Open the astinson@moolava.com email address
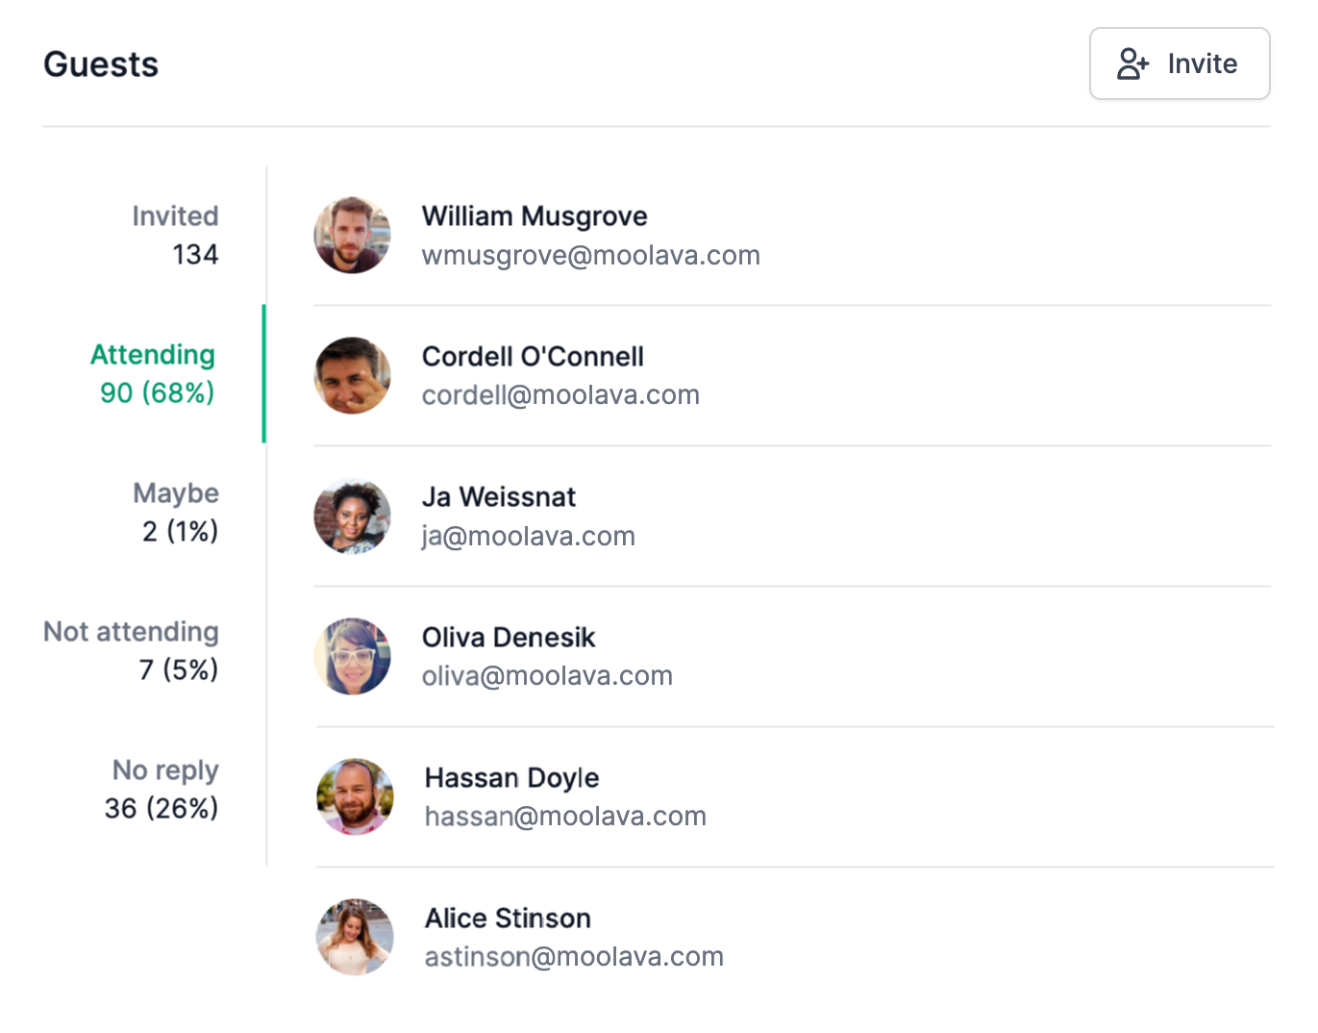 coord(574,957)
